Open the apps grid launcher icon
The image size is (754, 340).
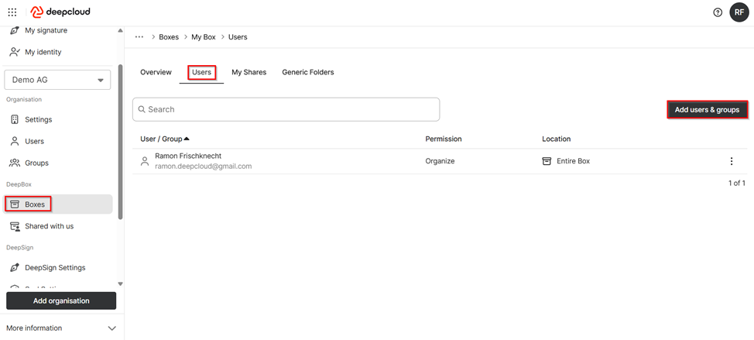12,12
